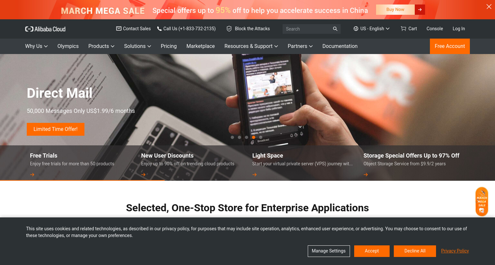Click the Contact Sales envelope icon
495x265 pixels.
(119, 29)
